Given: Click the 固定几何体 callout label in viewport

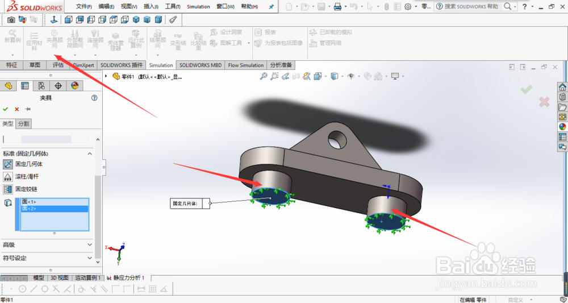Looking at the screenshot, I should point(185,204).
